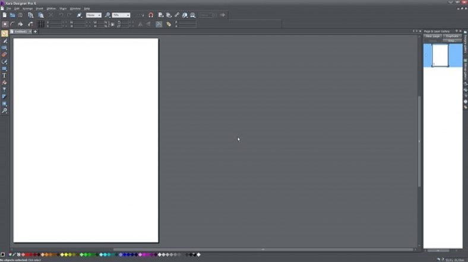Viewport: 468px width, 262px height.
Task: Pick the green color swatch
Action: point(86,254)
